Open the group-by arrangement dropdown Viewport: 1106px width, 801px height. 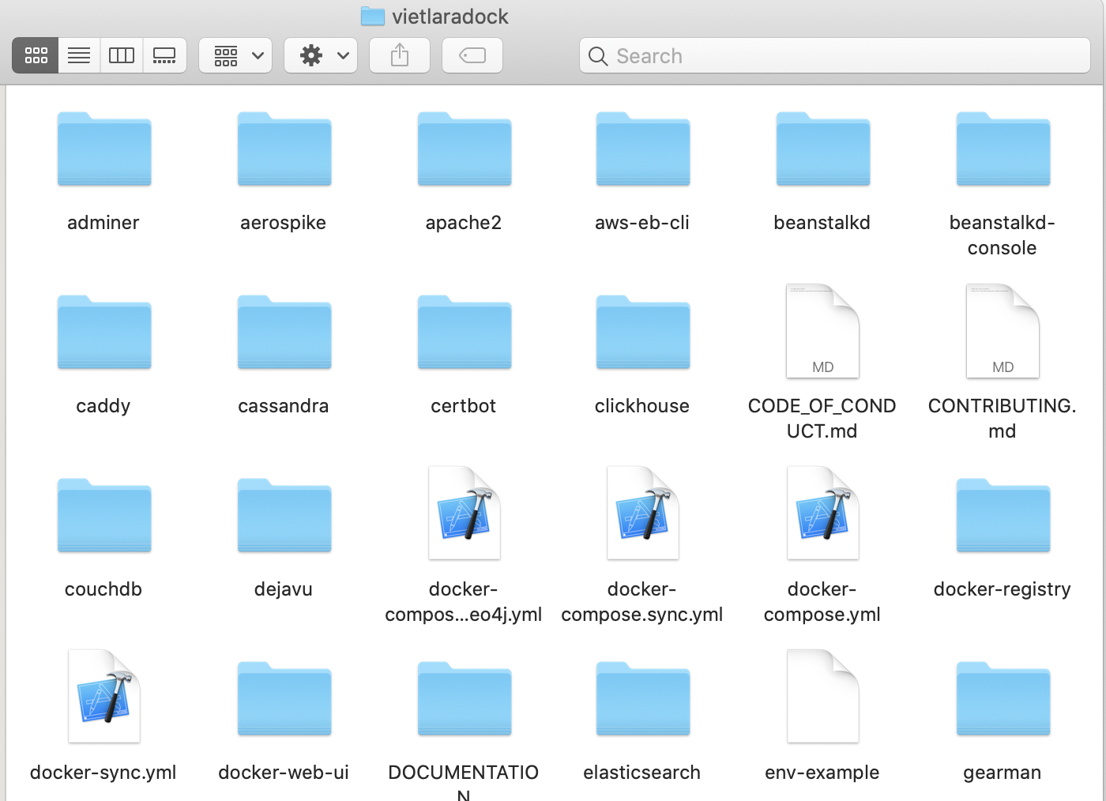(235, 55)
